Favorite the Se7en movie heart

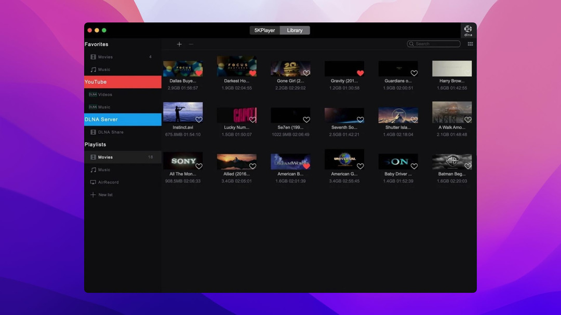pos(306,120)
